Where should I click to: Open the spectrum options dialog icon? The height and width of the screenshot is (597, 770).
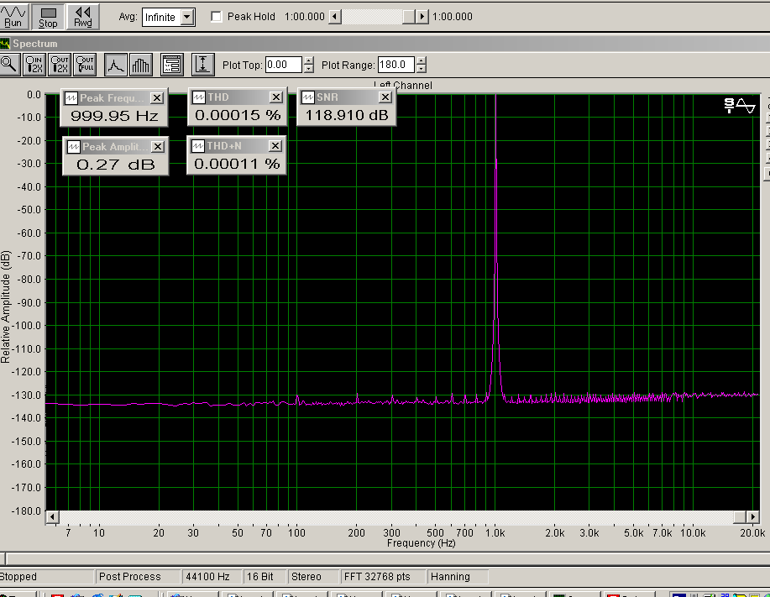172,64
